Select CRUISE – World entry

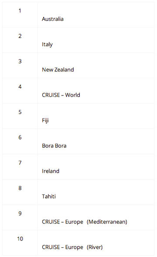pyautogui.click(x=61, y=95)
